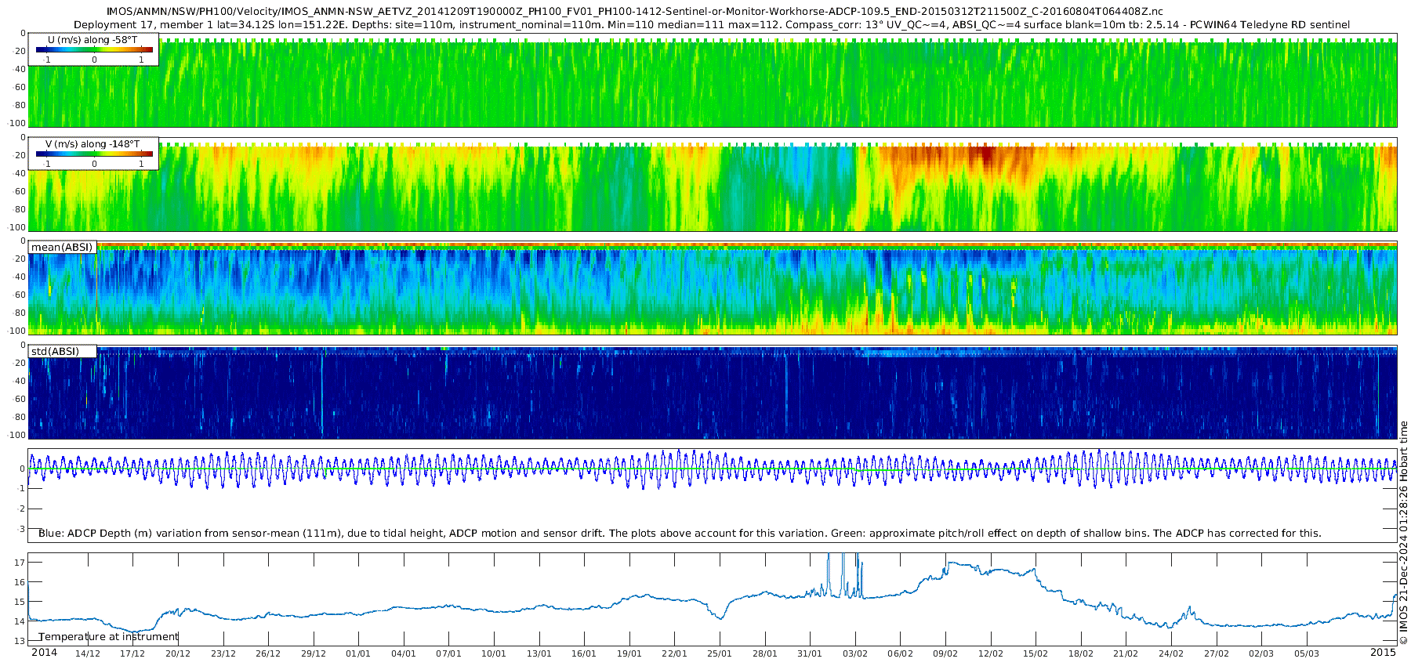
Task: Click the 'Temperature at instrument' label
Action: (109, 636)
